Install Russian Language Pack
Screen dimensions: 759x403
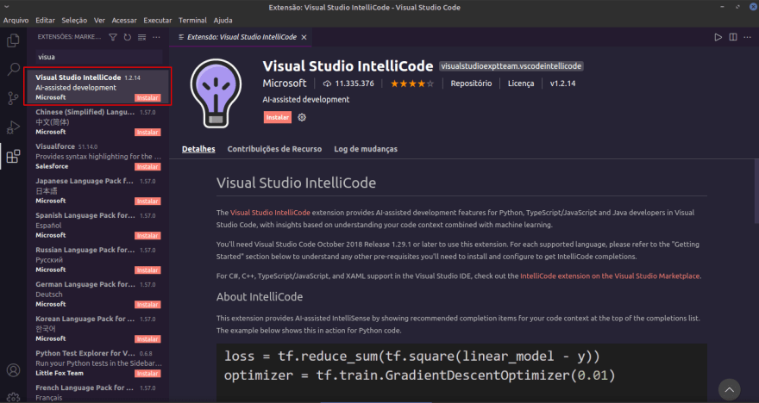(x=147, y=270)
